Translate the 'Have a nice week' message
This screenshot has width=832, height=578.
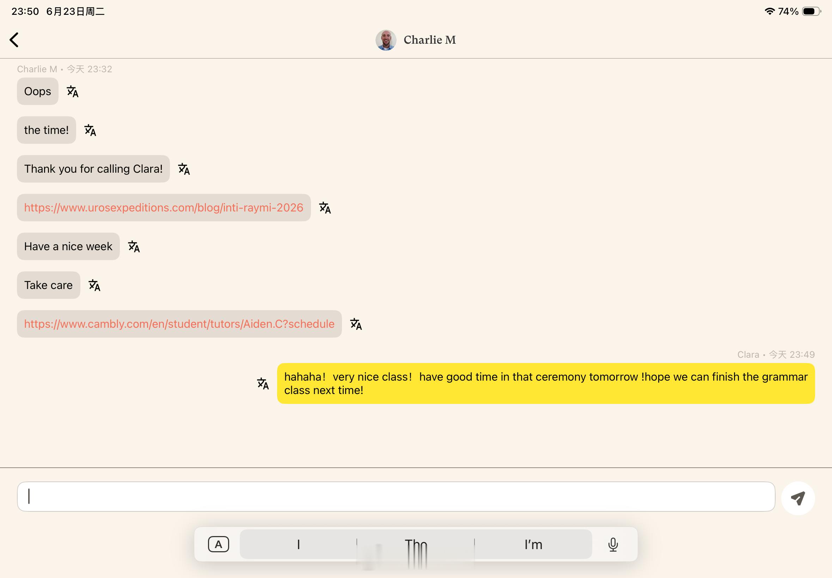coord(134,247)
